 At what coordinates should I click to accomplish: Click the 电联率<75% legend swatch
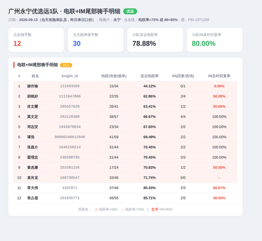point(123,210)
